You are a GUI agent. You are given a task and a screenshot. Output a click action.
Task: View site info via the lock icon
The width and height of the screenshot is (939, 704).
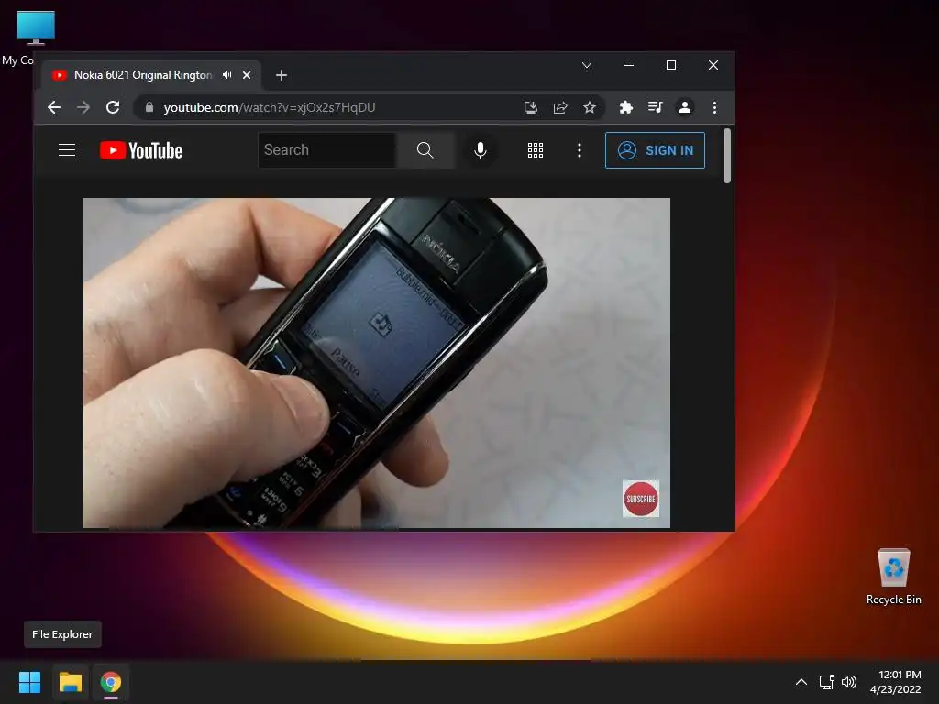click(x=149, y=107)
